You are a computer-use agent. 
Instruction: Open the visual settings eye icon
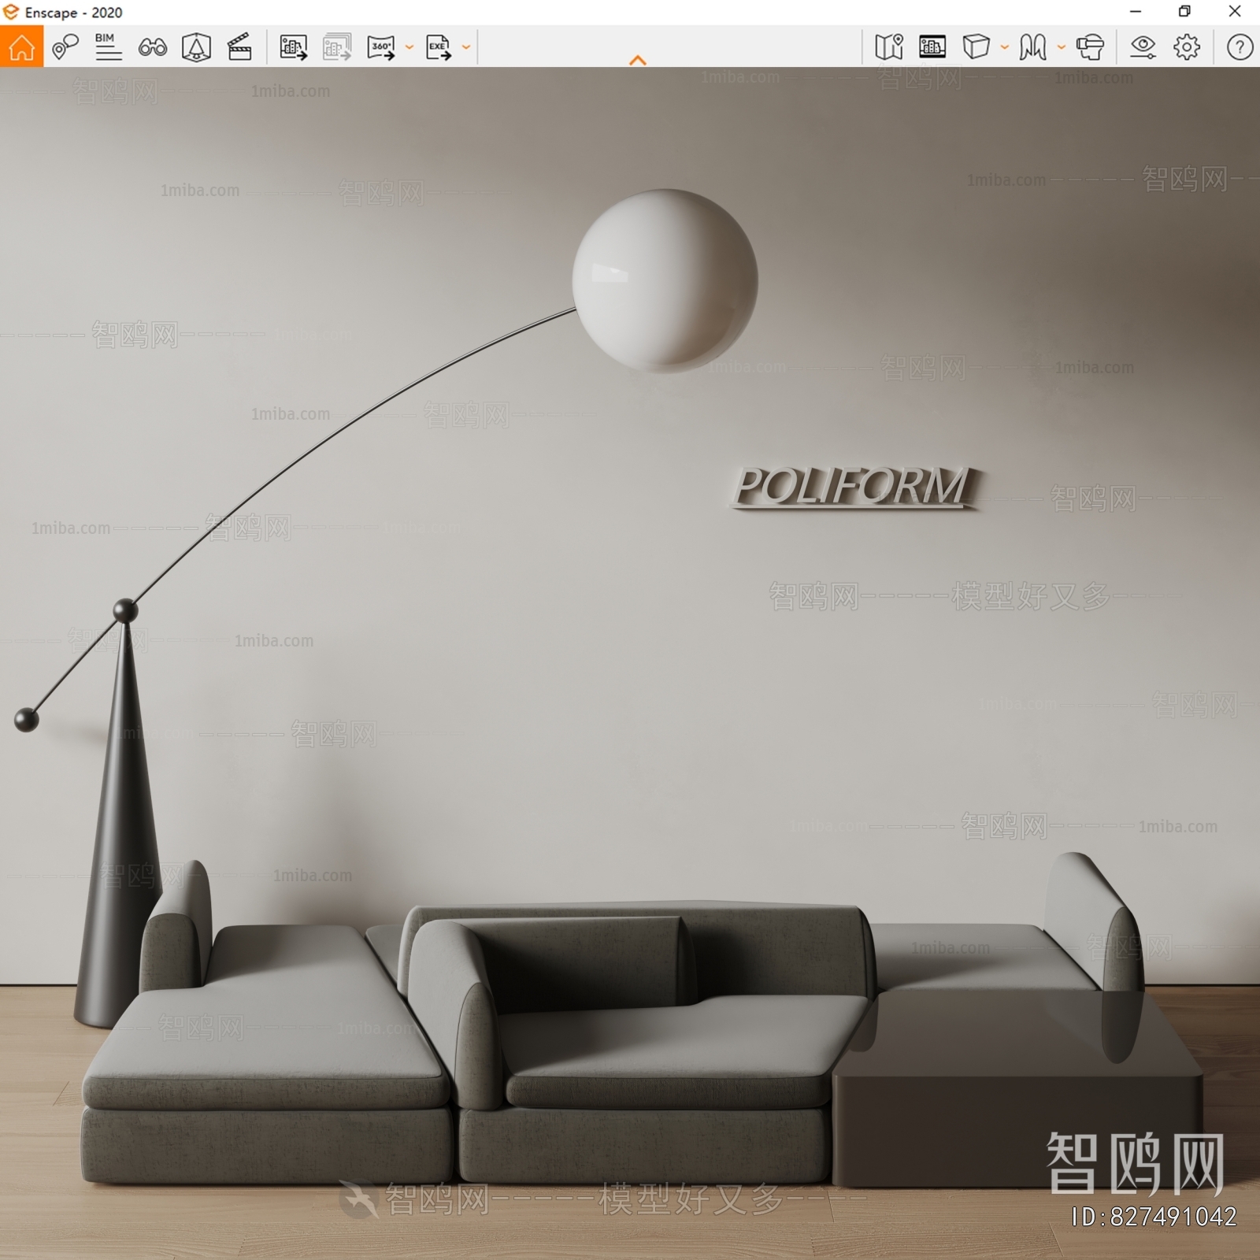[x=1143, y=47]
